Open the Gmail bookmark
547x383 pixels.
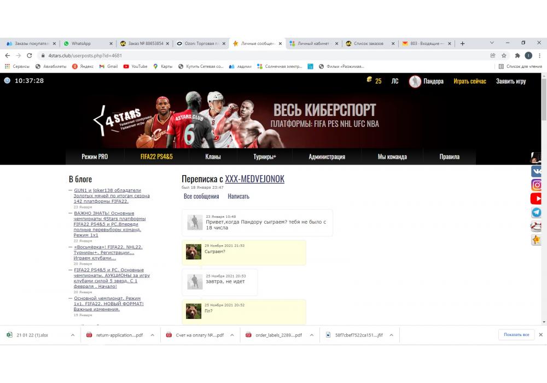pos(108,66)
